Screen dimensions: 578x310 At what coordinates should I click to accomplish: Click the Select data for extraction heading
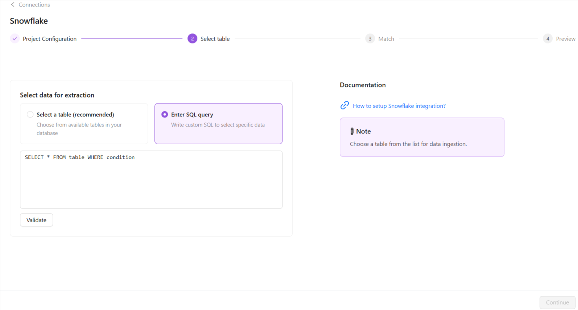pyautogui.click(x=57, y=95)
